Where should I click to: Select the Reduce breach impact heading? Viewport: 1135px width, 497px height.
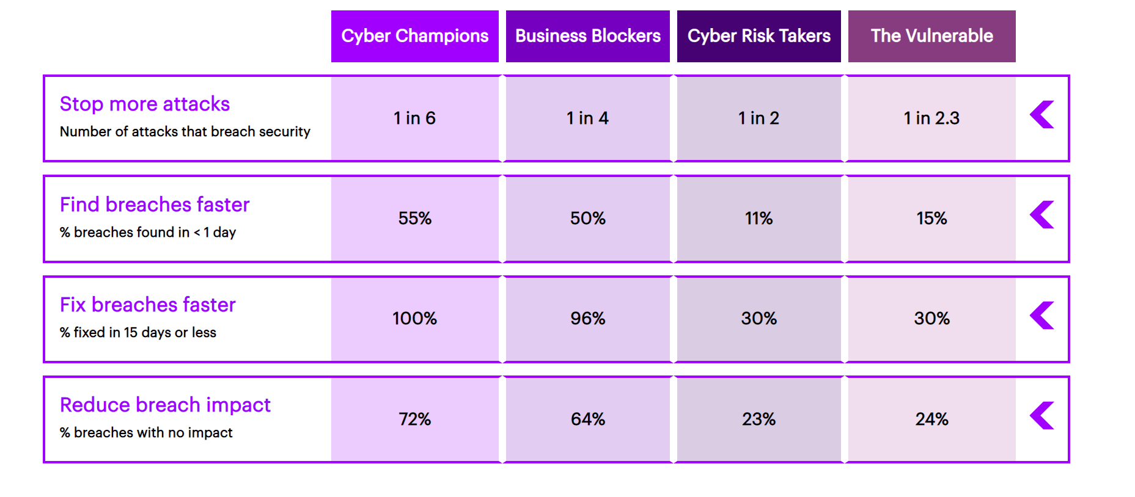pos(165,405)
